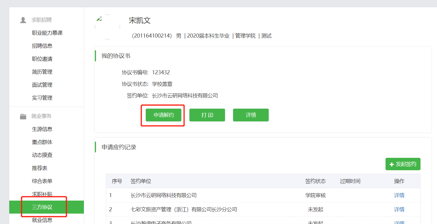Open agreement 详情 green button

251,115
